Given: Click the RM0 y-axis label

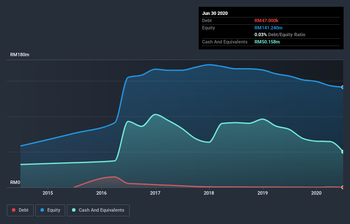Looking at the screenshot, I should (x=15, y=182).
